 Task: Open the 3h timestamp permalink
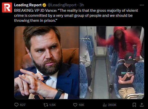point(82,5)
